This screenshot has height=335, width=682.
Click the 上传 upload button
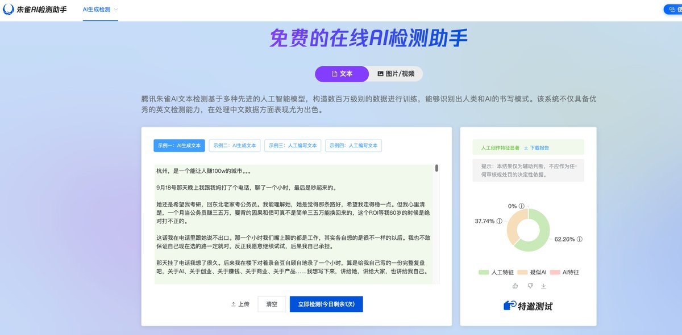point(240,304)
